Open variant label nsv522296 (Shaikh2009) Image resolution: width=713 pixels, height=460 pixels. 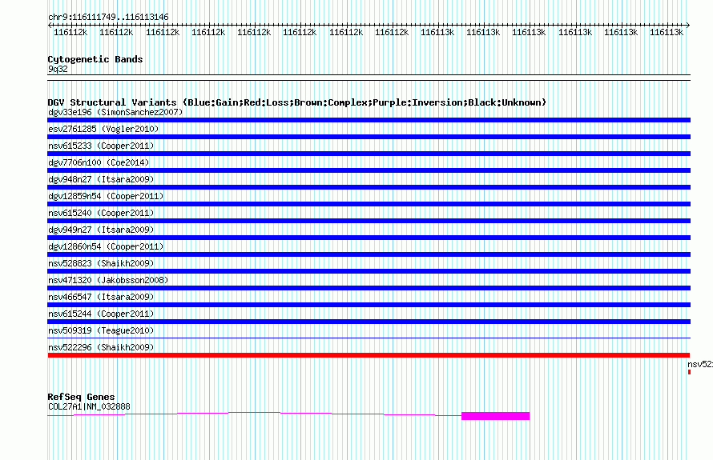click(101, 347)
